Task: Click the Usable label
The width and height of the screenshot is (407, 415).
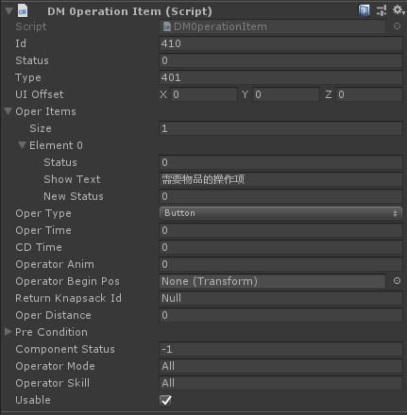Action: pos(33,400)
